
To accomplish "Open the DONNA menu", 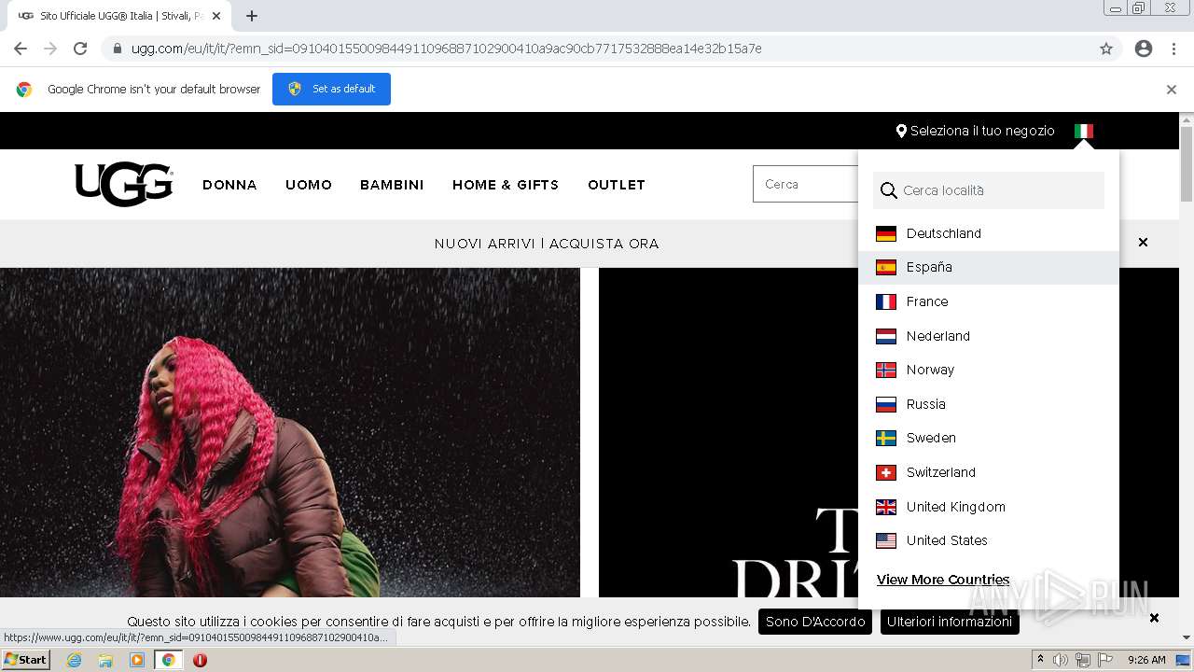I will tap(229, 185).
